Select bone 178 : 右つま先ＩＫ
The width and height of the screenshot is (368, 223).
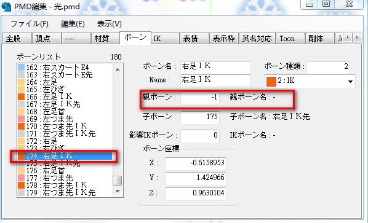coord(65,185)
